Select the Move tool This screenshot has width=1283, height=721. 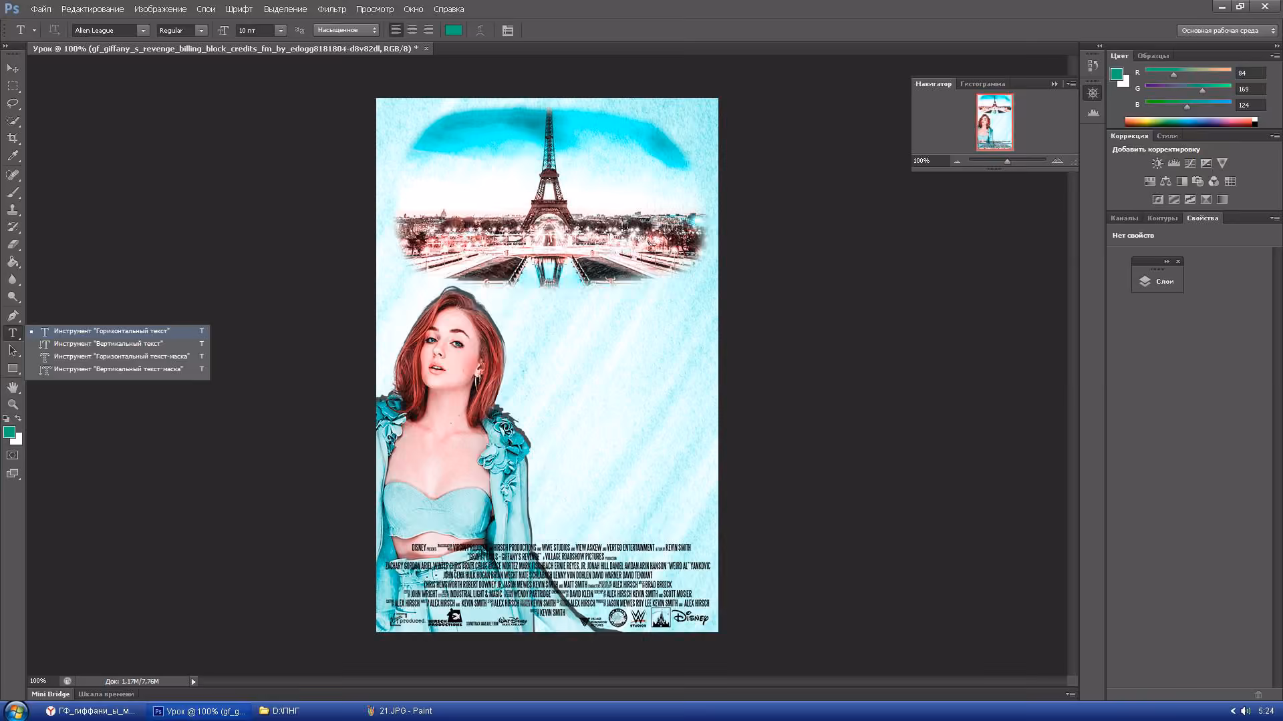(x=13, y=69)
